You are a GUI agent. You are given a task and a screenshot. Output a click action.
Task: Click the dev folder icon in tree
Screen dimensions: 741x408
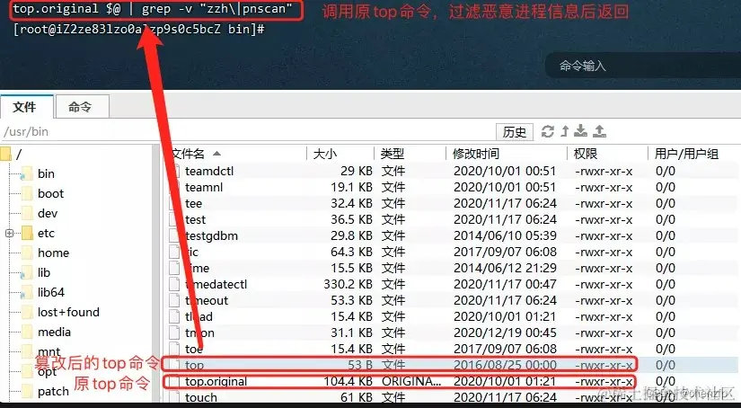(x=27, y=214)
